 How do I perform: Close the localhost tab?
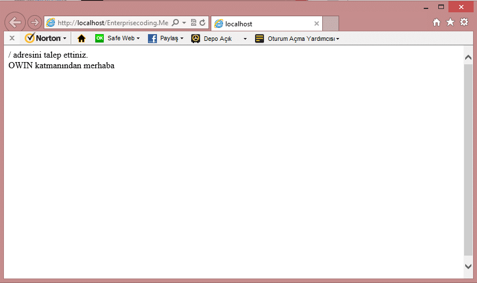click(x=316, y=23)
